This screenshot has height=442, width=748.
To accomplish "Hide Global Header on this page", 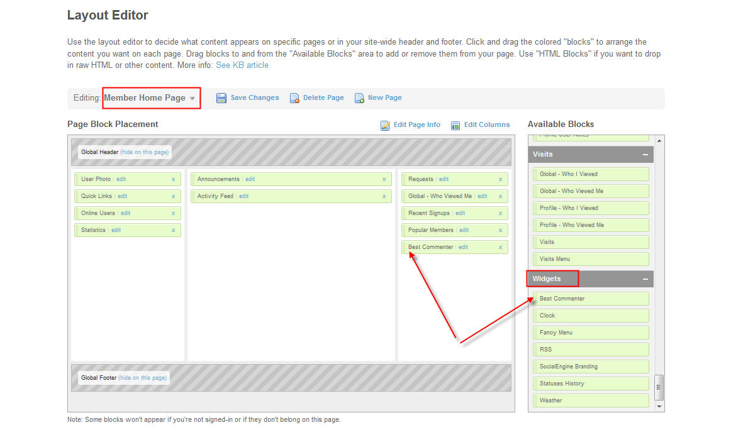I will [144, 152].
